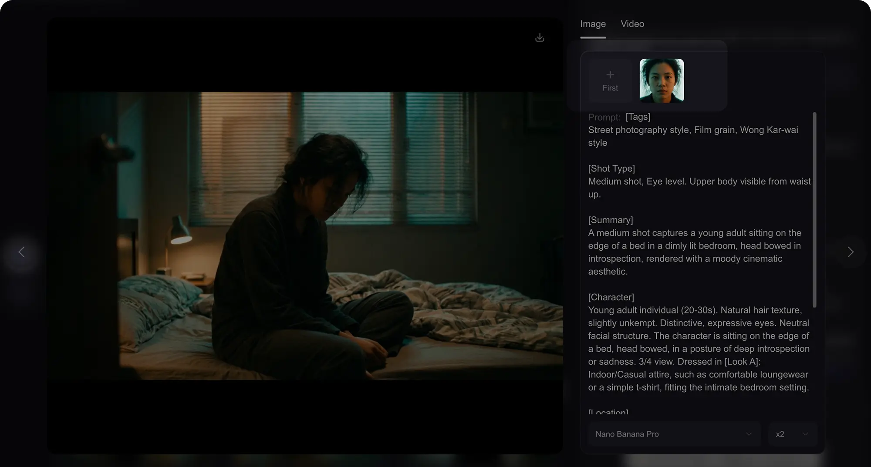
Task: Click the x2 generation multiplier control
Action: (793, 434)
